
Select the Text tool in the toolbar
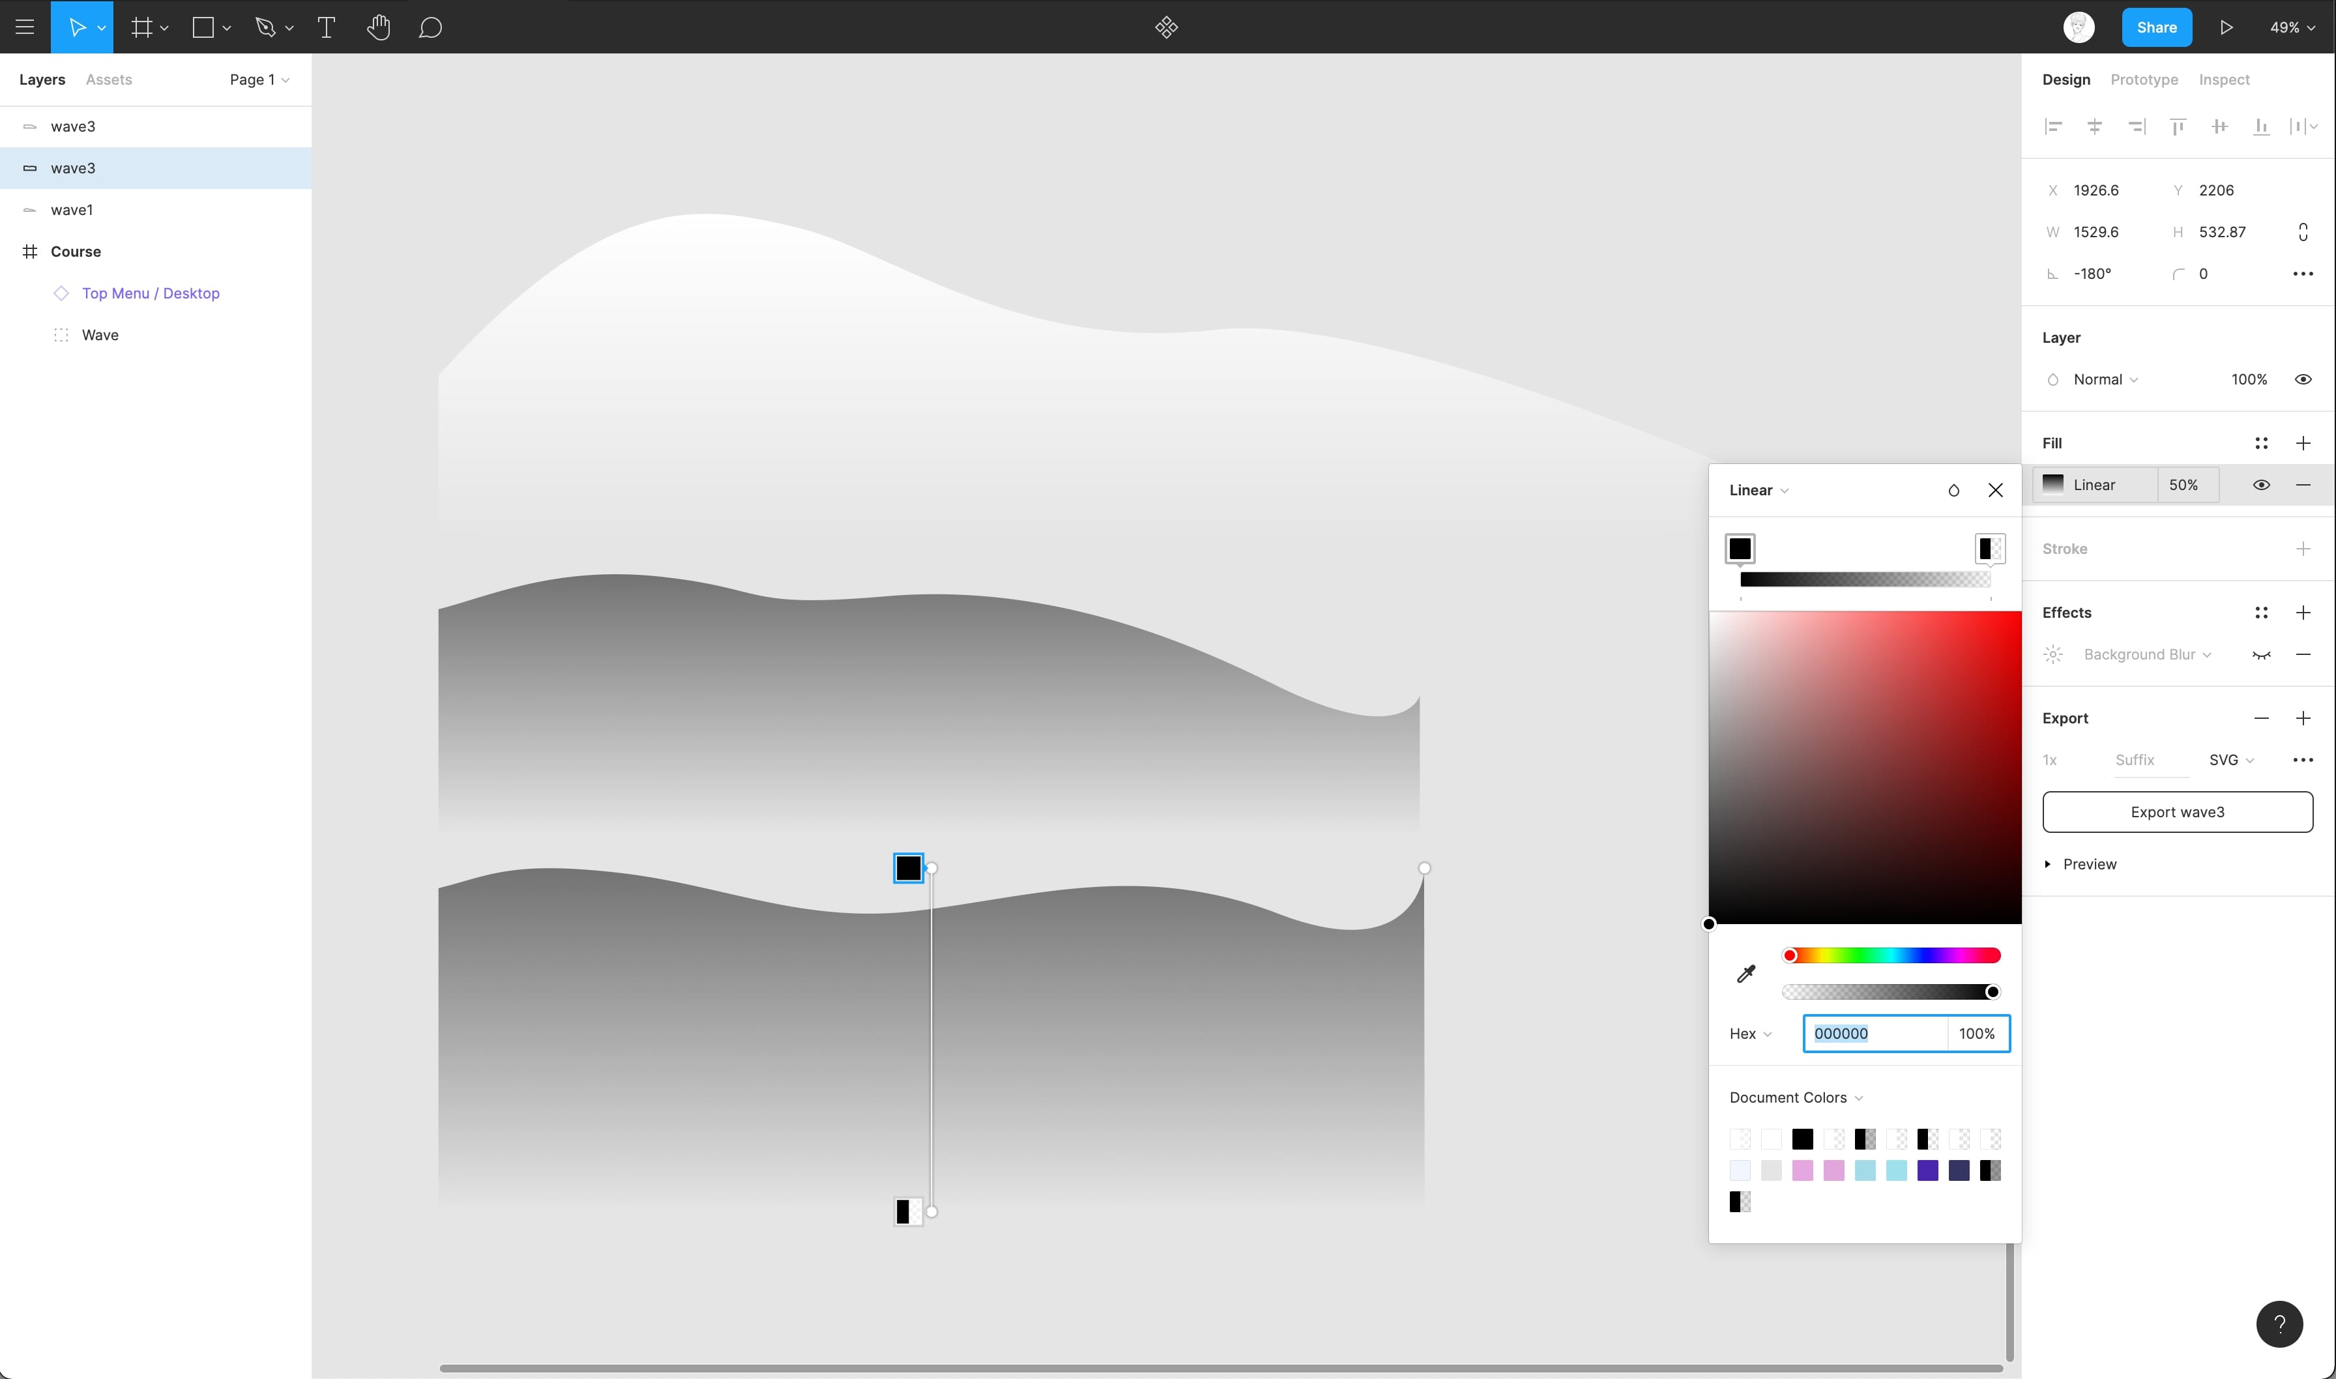(x=326, y=27)
